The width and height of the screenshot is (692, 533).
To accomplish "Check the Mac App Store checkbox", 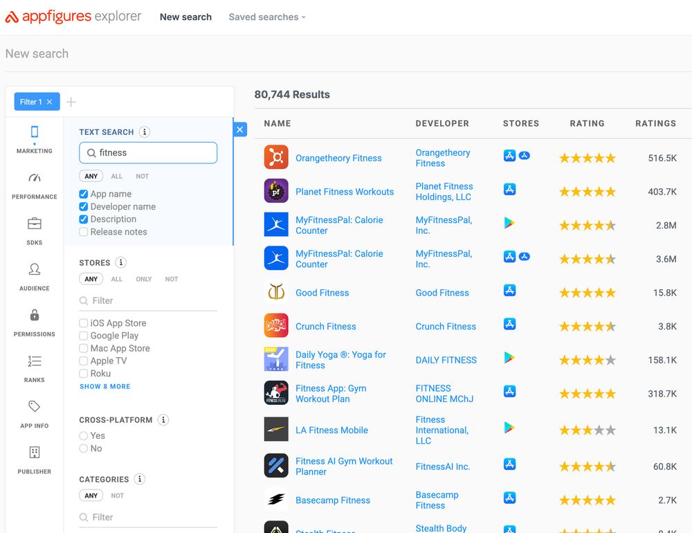I will tap(84, 348).
